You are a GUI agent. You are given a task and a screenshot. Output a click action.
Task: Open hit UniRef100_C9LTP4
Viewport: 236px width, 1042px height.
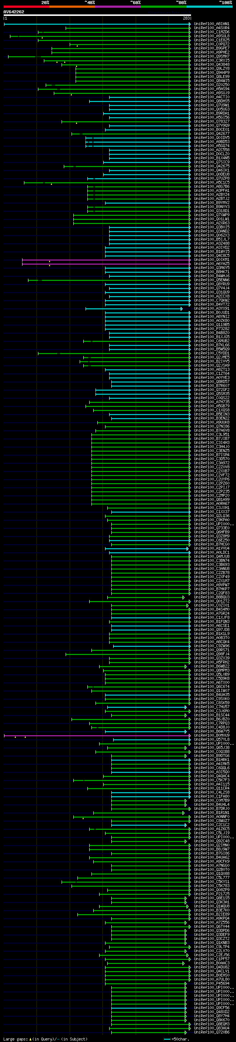[x=212, y=947]
